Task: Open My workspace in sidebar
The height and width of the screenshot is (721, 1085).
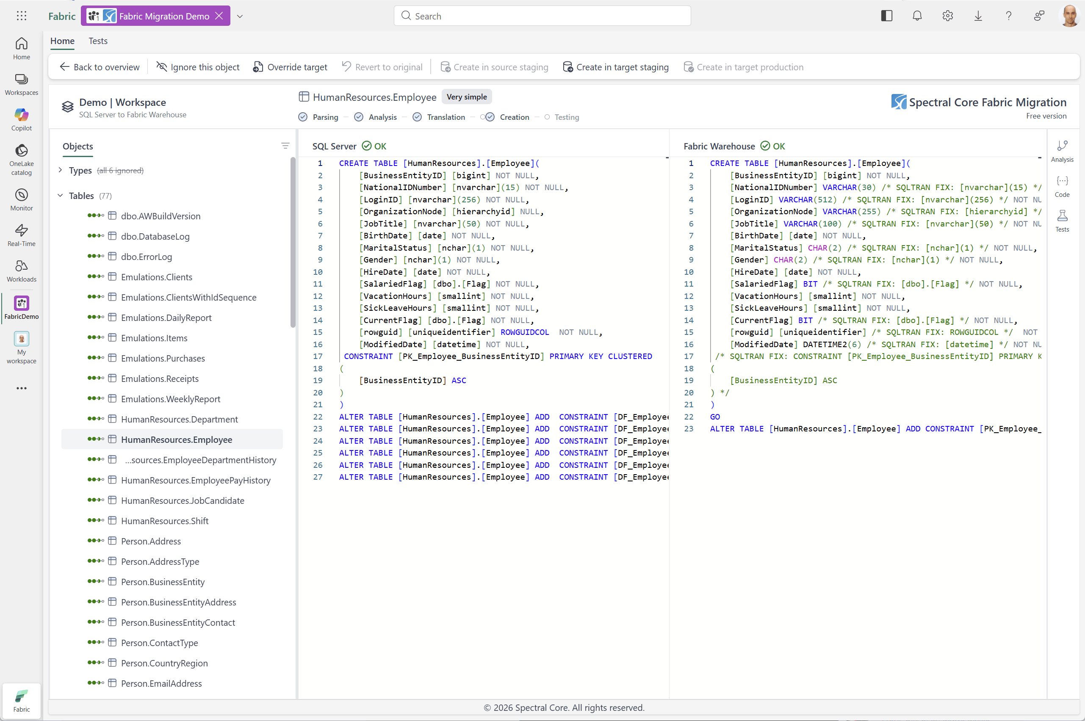Action: coord(22,348)
